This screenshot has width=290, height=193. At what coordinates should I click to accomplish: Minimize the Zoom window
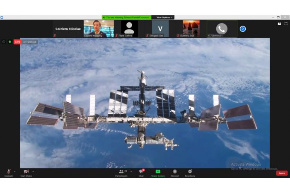coord(273,17)
